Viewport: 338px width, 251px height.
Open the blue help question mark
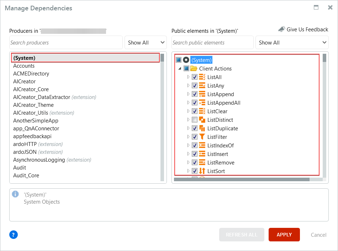13,235
